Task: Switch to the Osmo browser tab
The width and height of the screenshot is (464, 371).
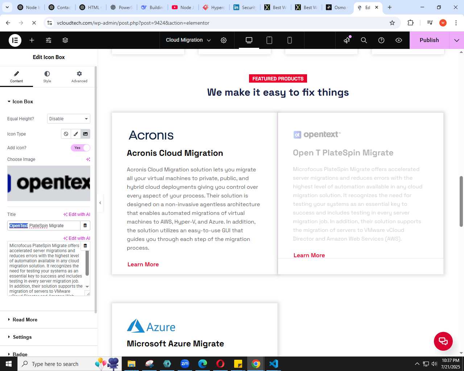Action: tap(337, 7)
